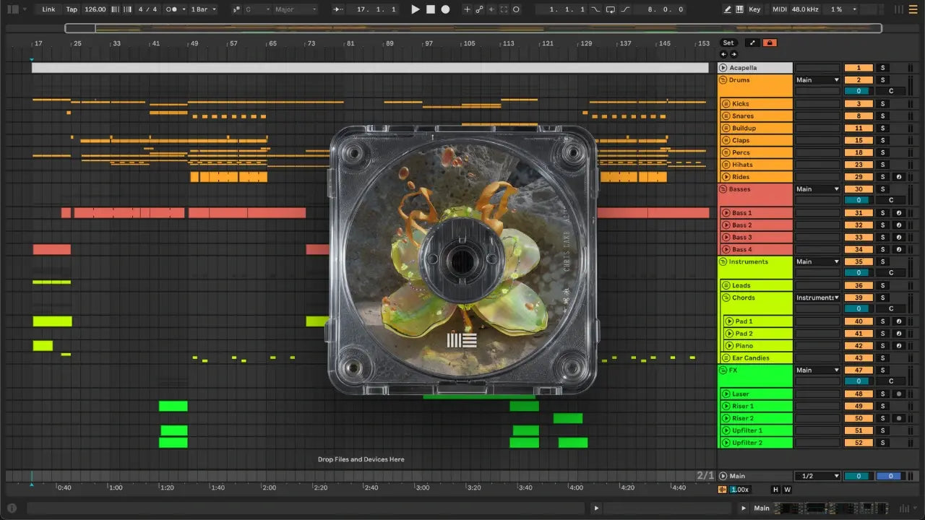Collapse the Basses group track
This screenshot has width=925, height=520.
tap(723, 189)
